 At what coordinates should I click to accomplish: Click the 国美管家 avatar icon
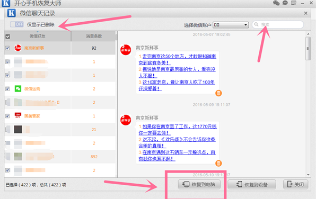click(18, 115)
